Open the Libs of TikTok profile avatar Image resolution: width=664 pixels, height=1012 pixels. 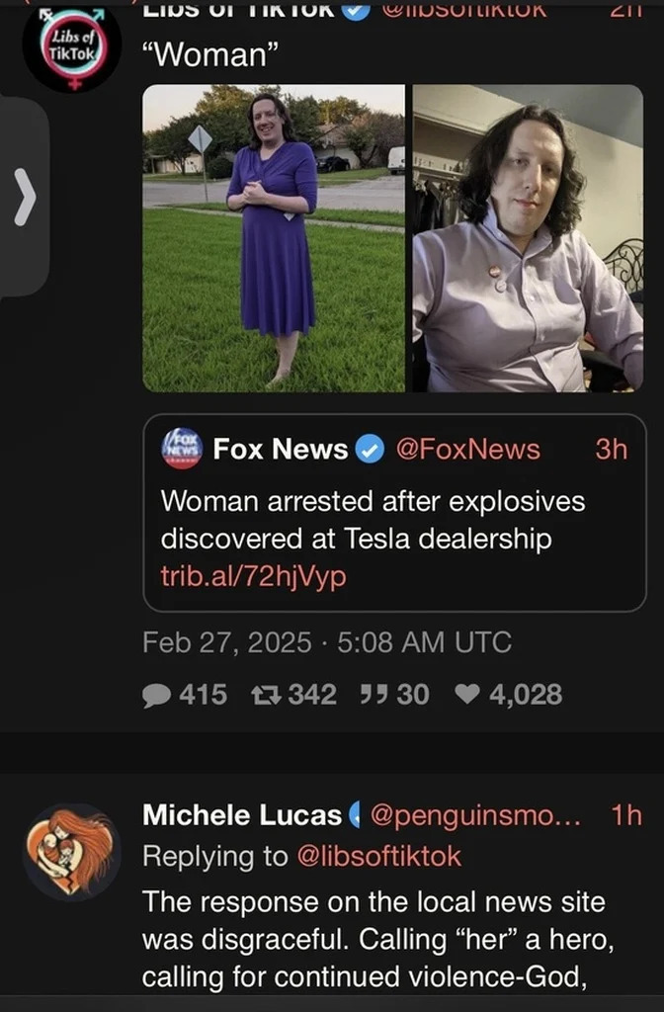click(71, 49)
